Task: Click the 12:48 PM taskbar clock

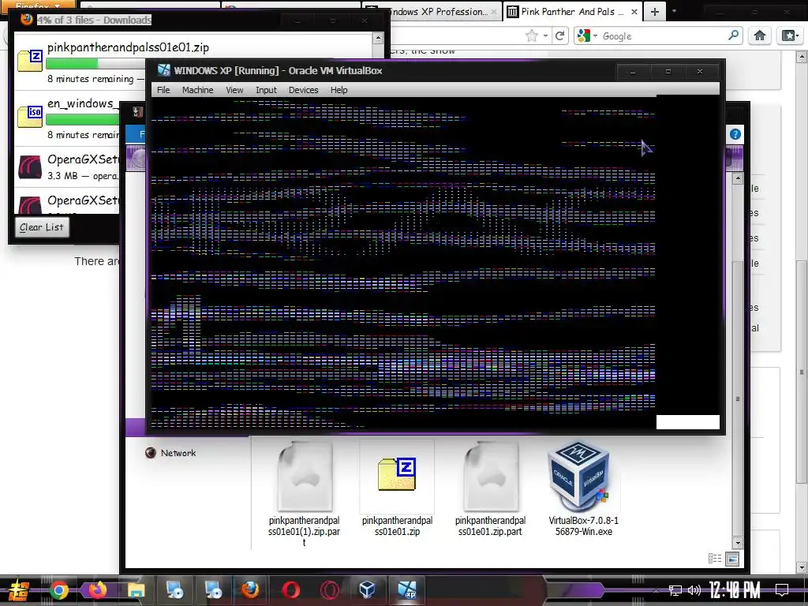Action: [x=735, y=590]
